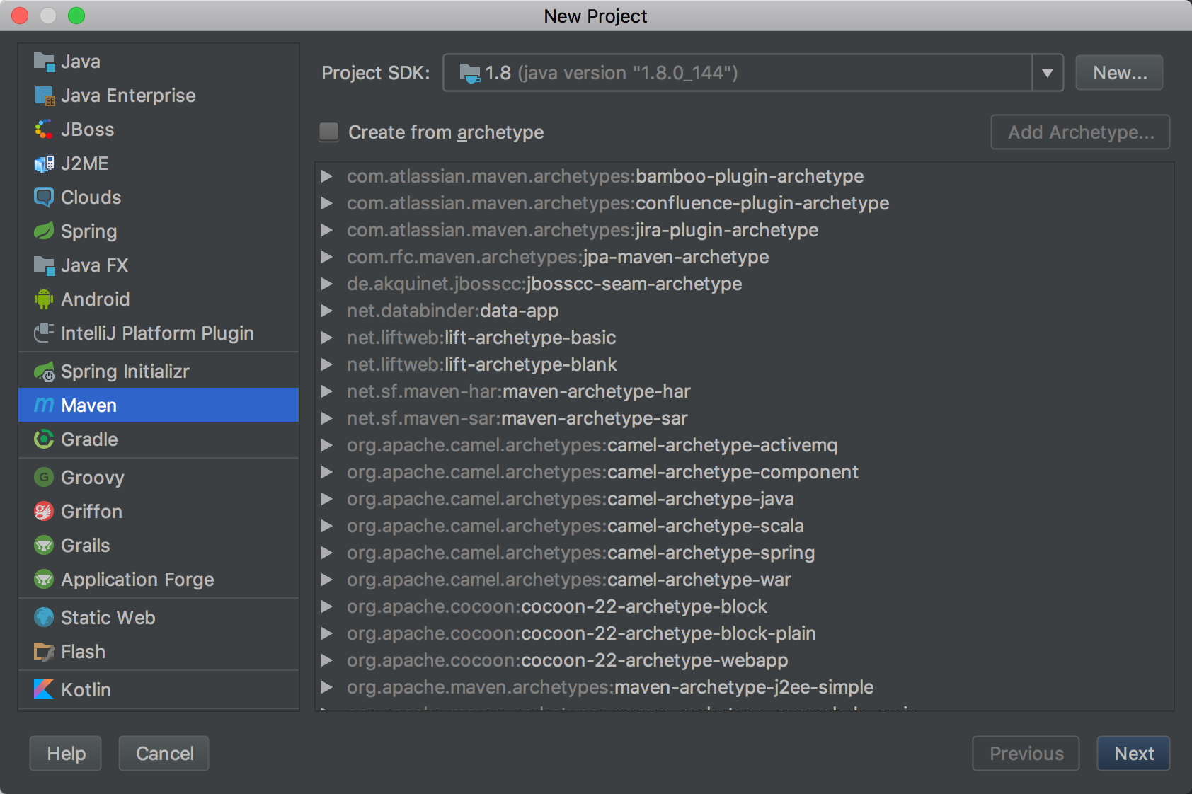Pick the IntelliJ Platform Plugin icon
Viewport: 1192px width, 794px height.
[x=44, y=333]
